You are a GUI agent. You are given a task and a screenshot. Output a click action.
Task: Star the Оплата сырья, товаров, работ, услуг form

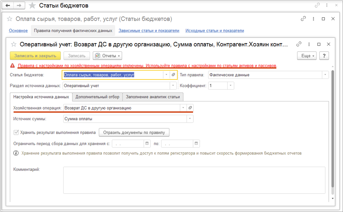click(10, 19)
